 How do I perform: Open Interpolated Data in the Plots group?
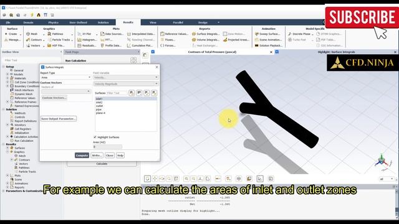[x=141, y=34]
